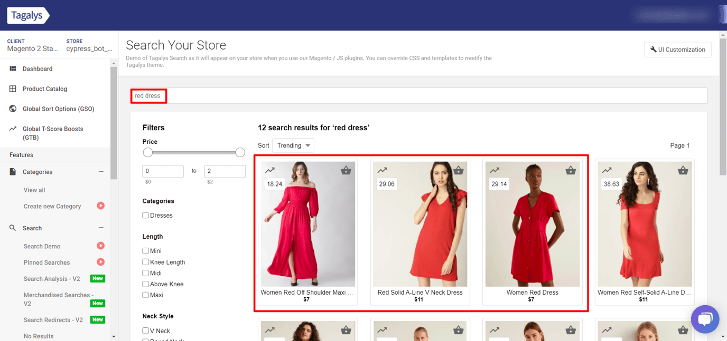Check the Mini length filter

(145, 251)
